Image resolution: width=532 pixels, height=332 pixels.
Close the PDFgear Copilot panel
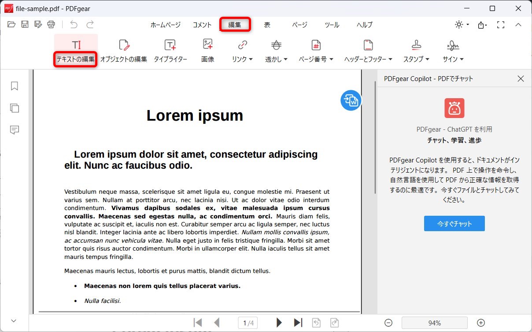[x=521, y=78]
